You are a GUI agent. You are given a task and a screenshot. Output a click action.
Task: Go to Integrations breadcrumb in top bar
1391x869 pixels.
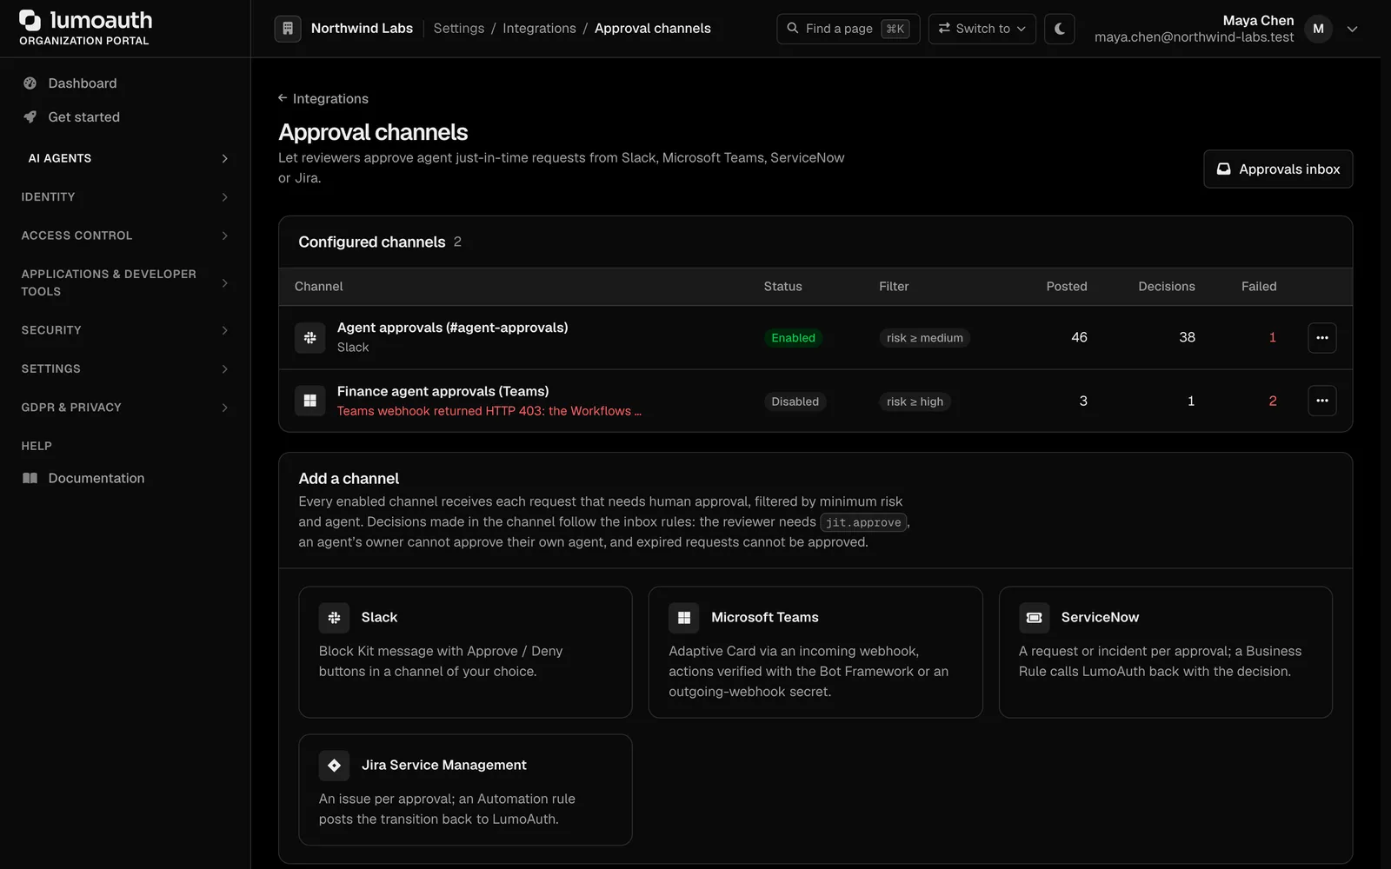pos(539,29)
